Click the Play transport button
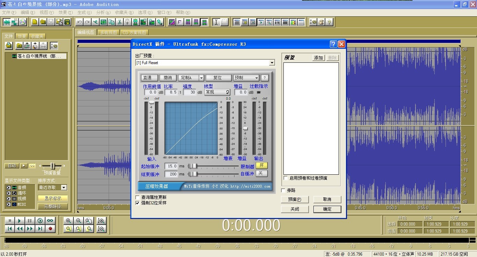Screen dimensions: 477x257 [x=20, y=221]
